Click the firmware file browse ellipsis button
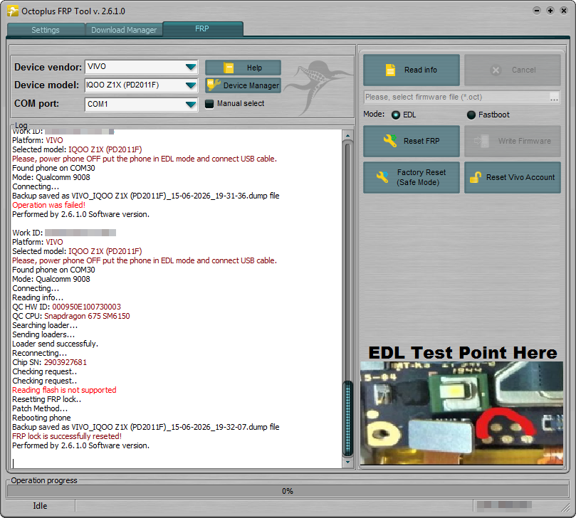576x518 pixels. coord(555,97)
